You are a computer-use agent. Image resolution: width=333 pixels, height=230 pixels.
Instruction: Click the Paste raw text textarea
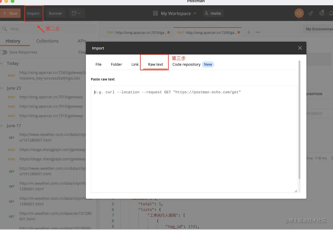pos(194,139)
